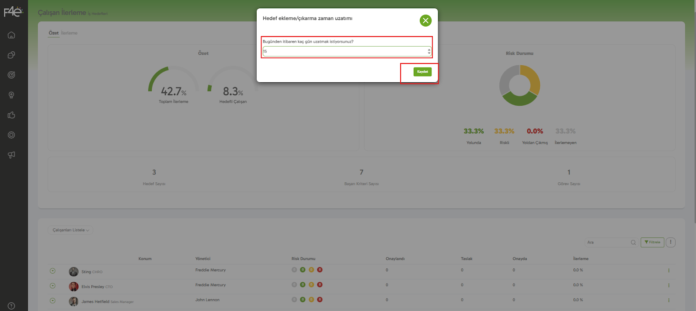Viewport: 696px width, 311px height.
Task: Click the F4e logo
Action: point(13,12)
